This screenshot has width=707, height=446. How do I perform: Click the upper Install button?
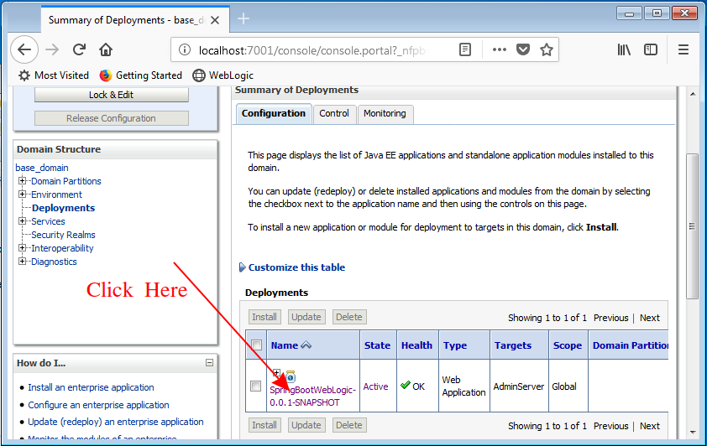[264, 317]
